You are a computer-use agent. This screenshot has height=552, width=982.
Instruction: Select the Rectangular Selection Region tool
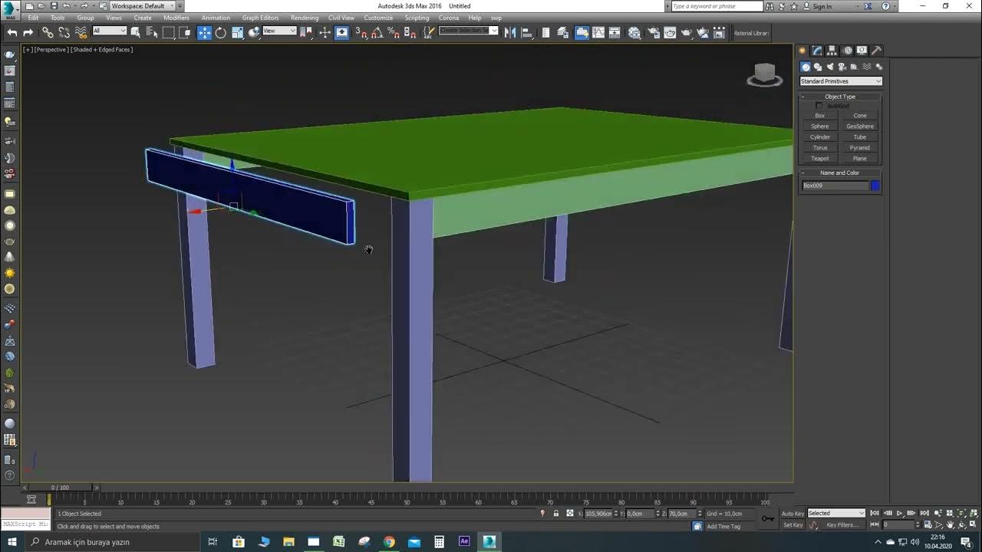point(169,32)
